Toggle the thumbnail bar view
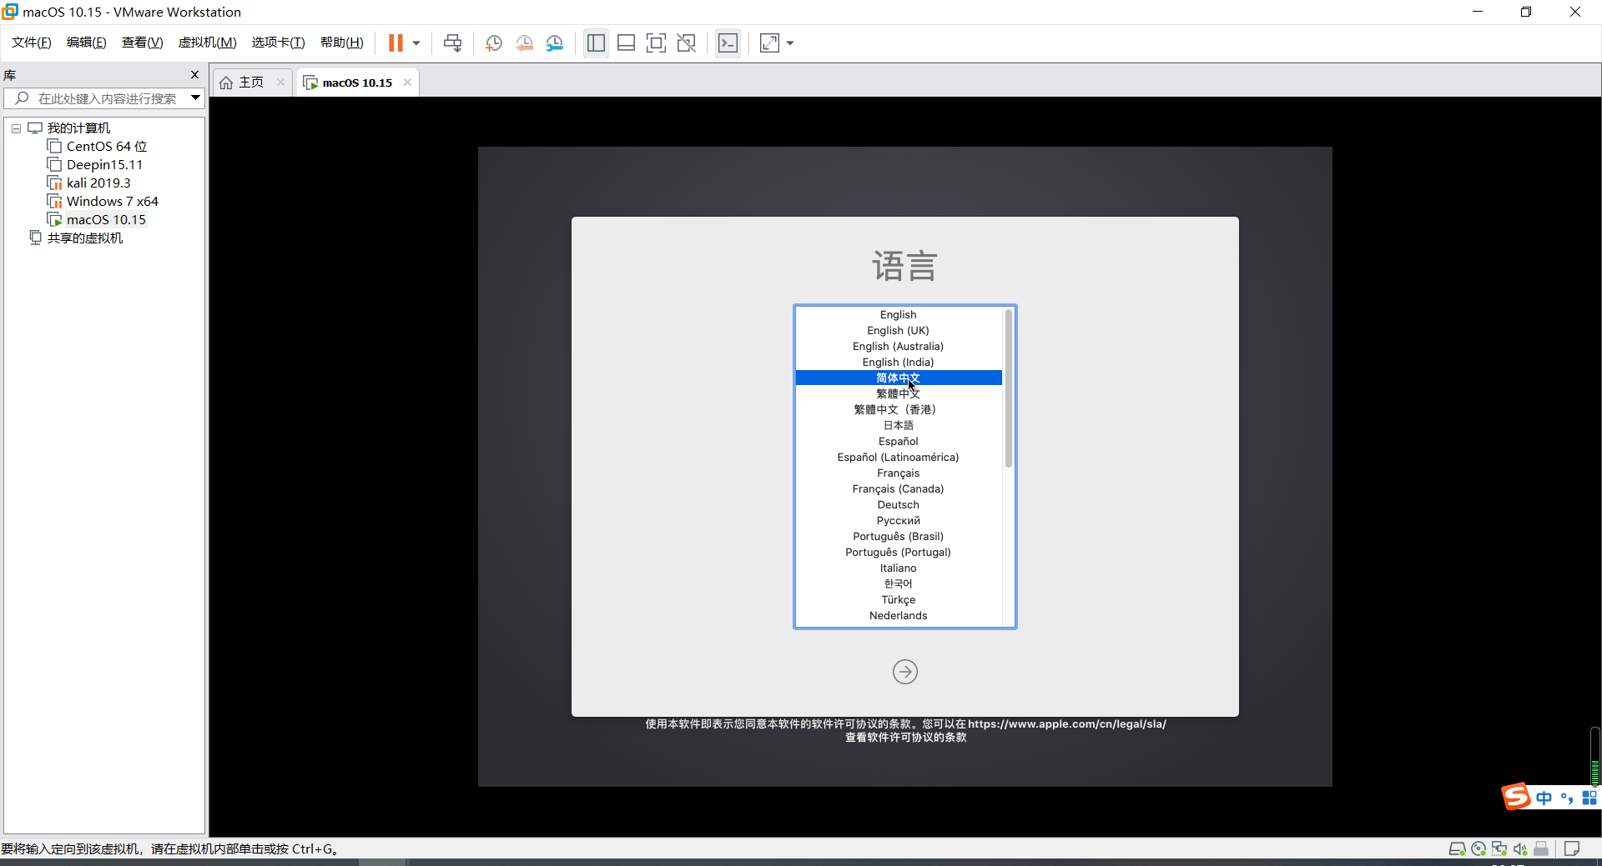 click(x=626, y=43)
